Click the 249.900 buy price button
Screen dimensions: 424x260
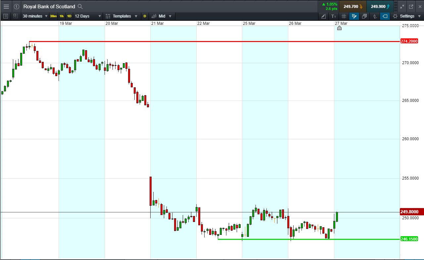pyautogui.click(x=380, y=7)
